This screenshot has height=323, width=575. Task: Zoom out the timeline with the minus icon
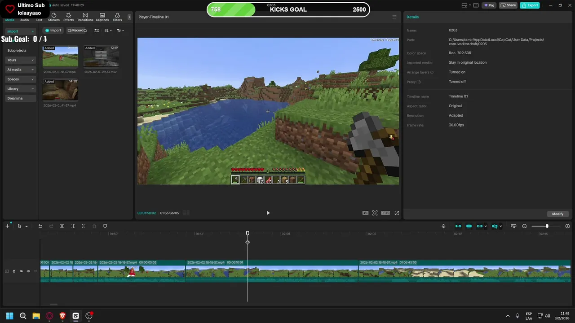tap(524, 226)
